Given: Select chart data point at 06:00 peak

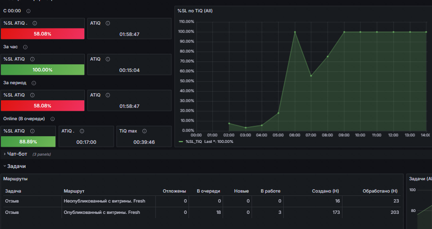Looking at the screenshot, I should [x=295, y=32].
